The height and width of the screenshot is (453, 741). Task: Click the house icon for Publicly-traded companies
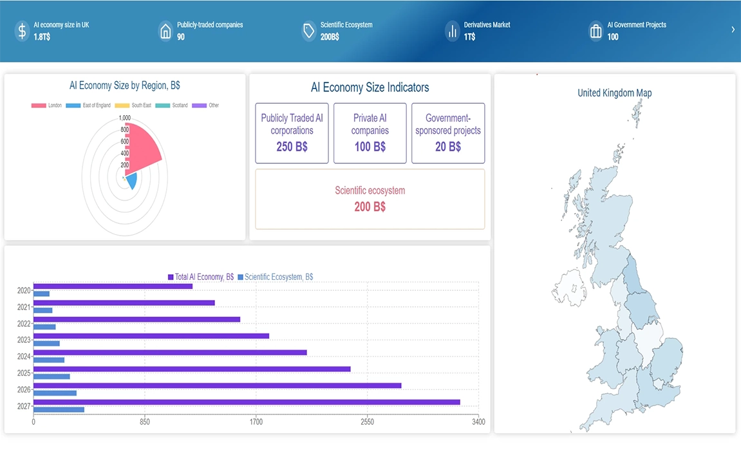tap(165, 31)
